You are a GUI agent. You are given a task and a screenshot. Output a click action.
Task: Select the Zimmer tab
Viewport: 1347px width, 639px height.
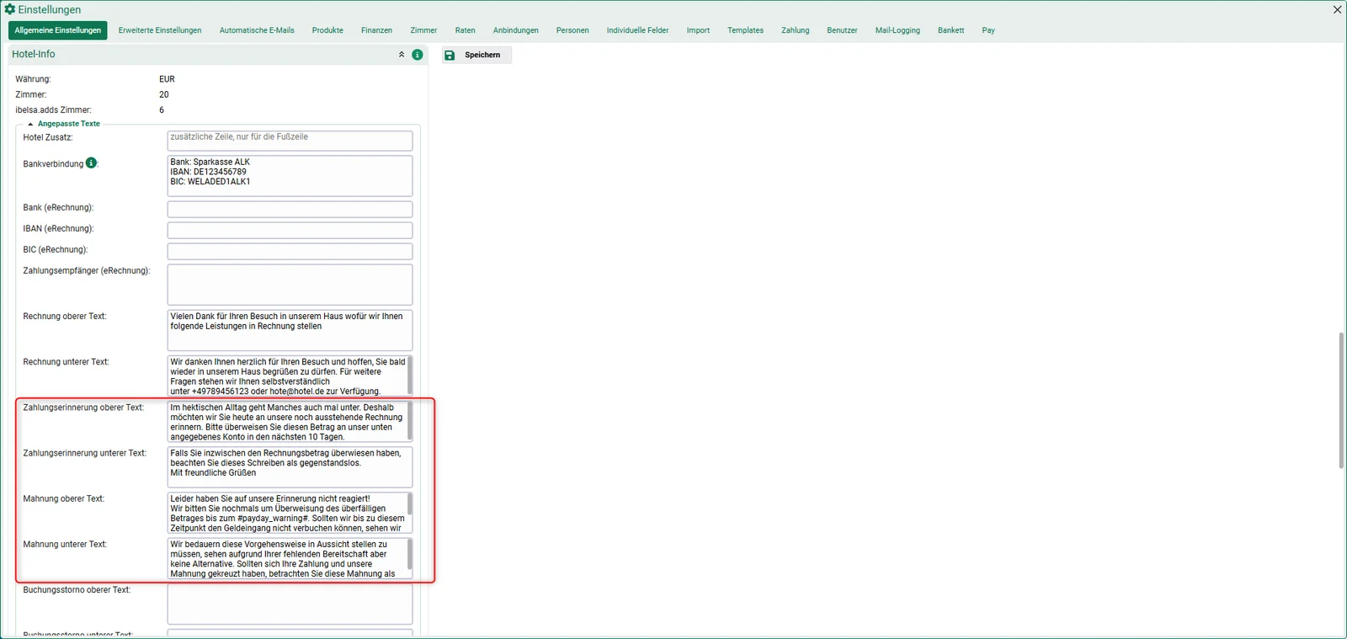pos(423,30)
